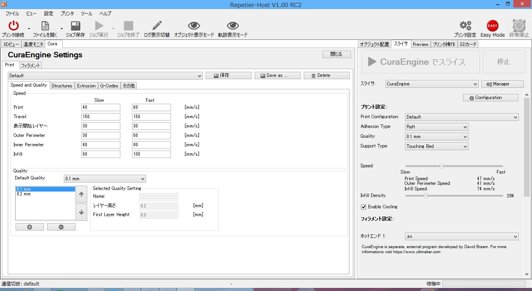This screenshot has width=532, height=291.
Task: Click the Infill fast speed field
Action: [x=151, y=154]
